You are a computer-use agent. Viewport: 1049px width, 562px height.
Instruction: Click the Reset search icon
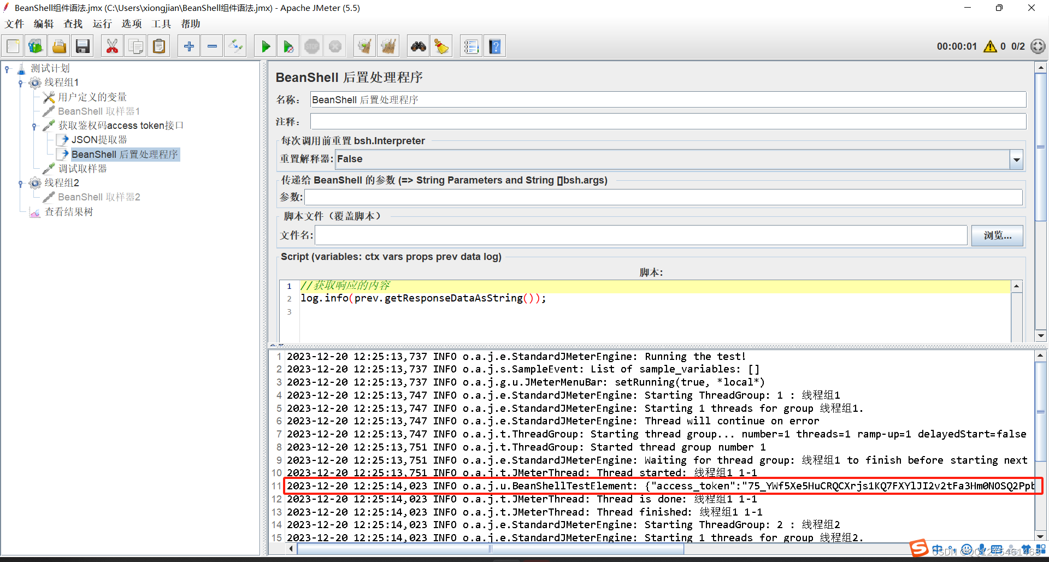click(x=441, y=46)
